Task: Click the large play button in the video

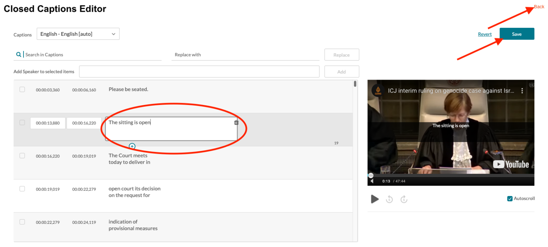Action: [375, 199]
